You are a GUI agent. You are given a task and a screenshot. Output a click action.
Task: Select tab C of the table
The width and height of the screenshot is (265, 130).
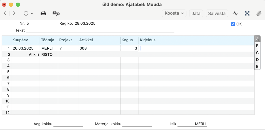[x=257, y=53]
